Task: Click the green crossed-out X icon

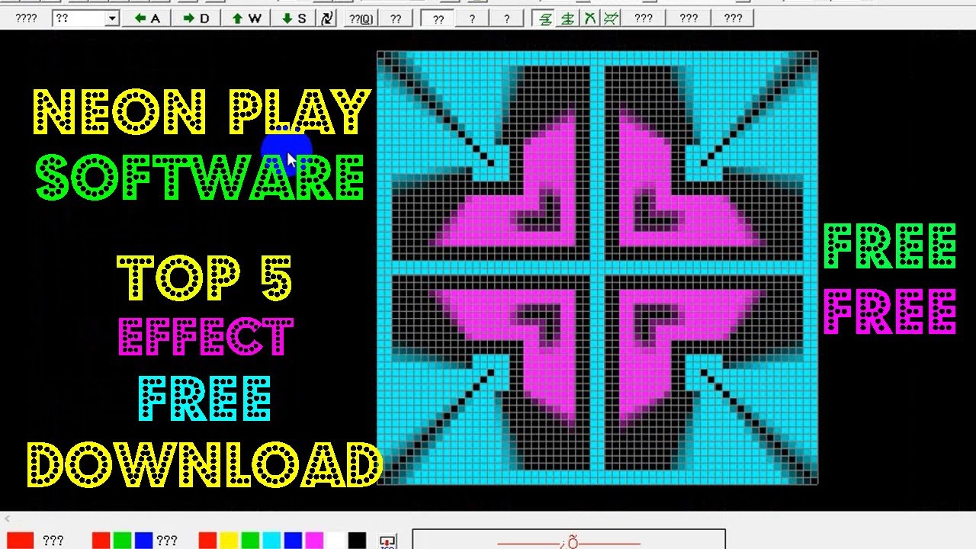Action: coord(611,19)
